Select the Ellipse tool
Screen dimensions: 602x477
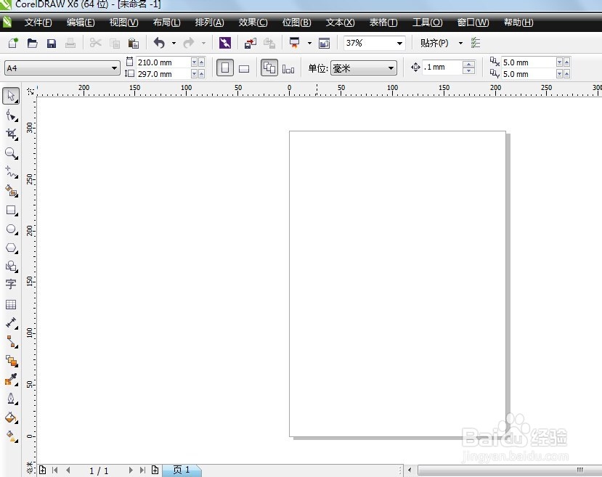11,229
